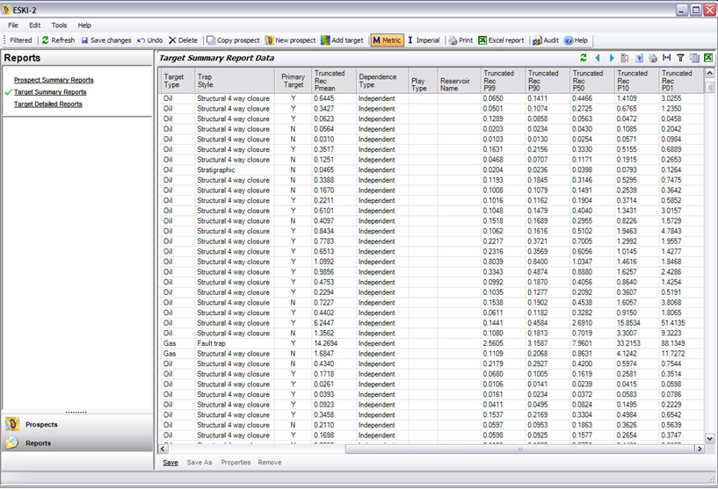Open Target Detailed Reports link
The height and width of the screenshot is (489, 718).
coord(48,104)
